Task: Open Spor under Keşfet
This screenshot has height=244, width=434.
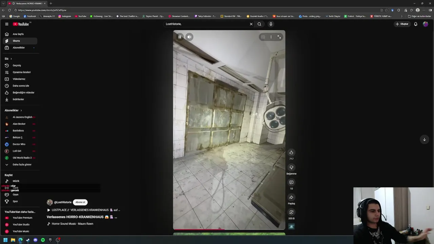Action: pyautogui.click(x=20, y=201)
